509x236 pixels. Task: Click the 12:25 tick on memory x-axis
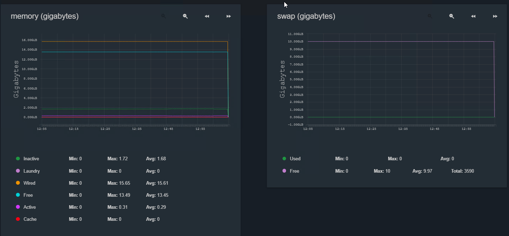coord(105,129)
